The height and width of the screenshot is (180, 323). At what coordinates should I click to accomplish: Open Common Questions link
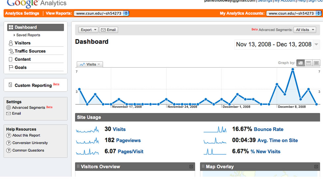click(28, 150)
